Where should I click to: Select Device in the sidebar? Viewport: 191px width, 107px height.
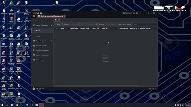tap(42, 31)
